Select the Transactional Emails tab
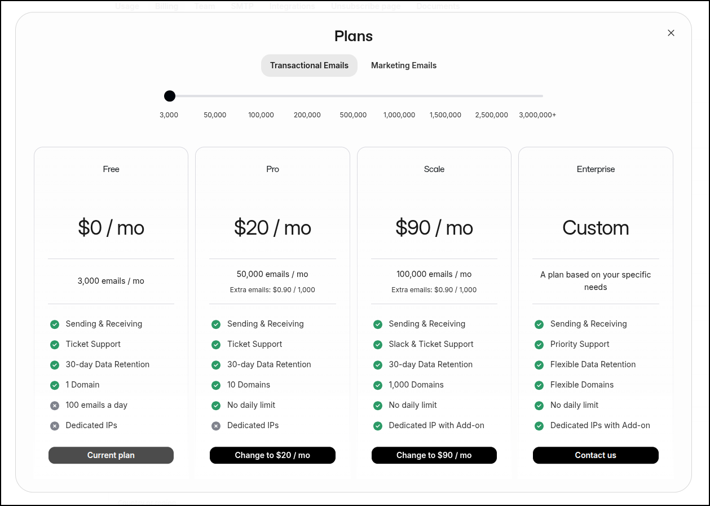710x506 pixels. tap(309, 65)
